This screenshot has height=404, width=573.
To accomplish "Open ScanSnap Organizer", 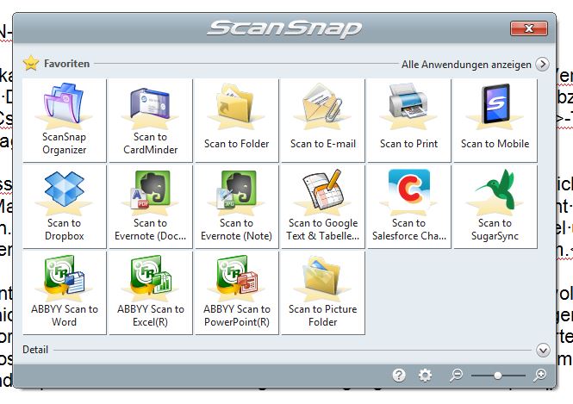I will (x=65, y=121).
